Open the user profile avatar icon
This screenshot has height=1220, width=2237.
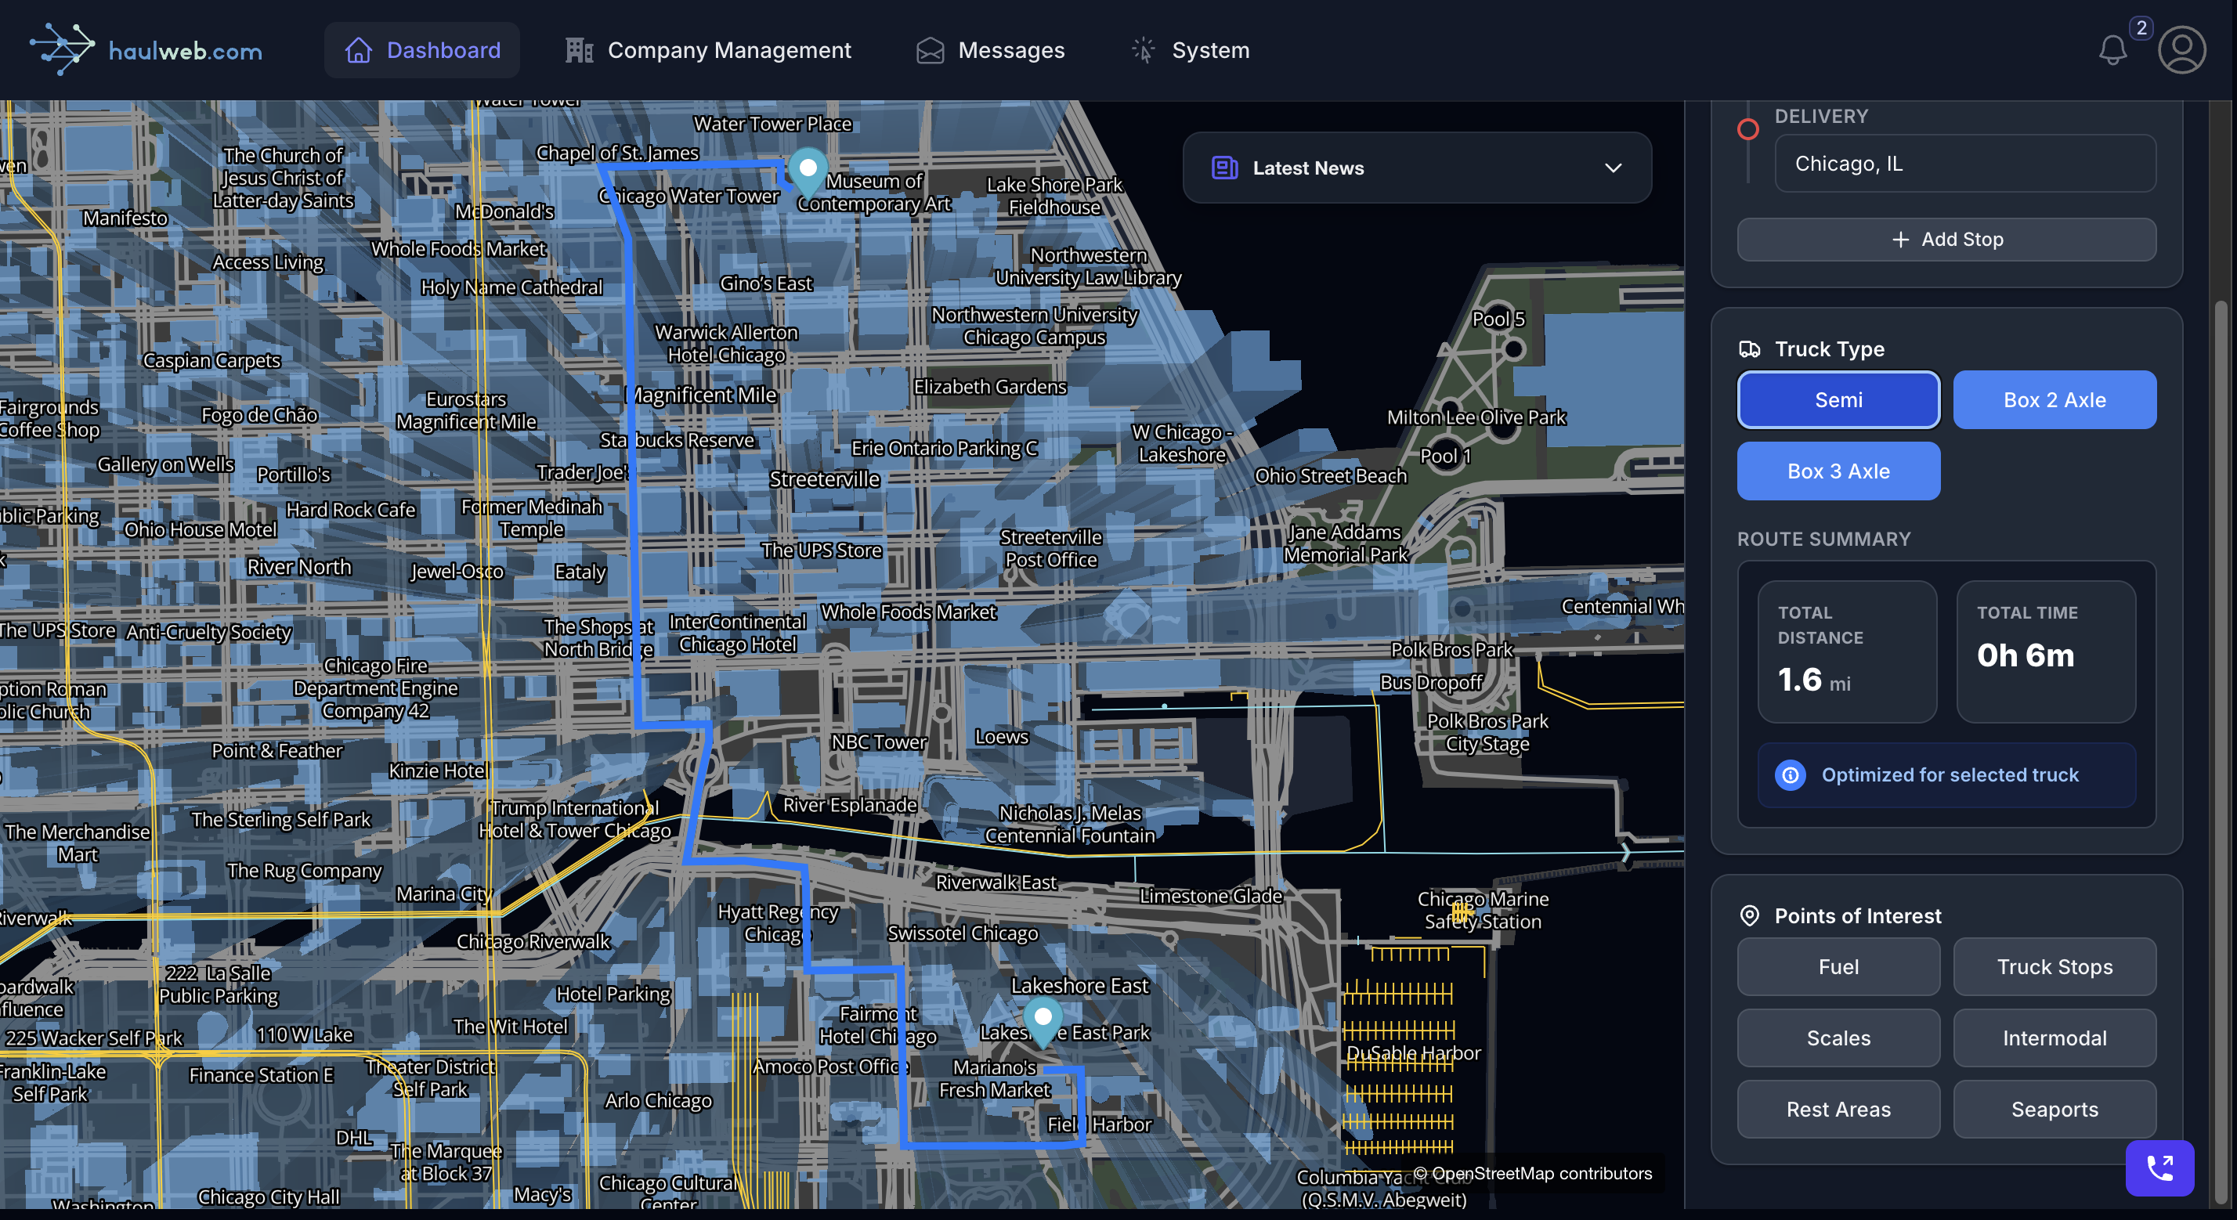[2181, 50]
